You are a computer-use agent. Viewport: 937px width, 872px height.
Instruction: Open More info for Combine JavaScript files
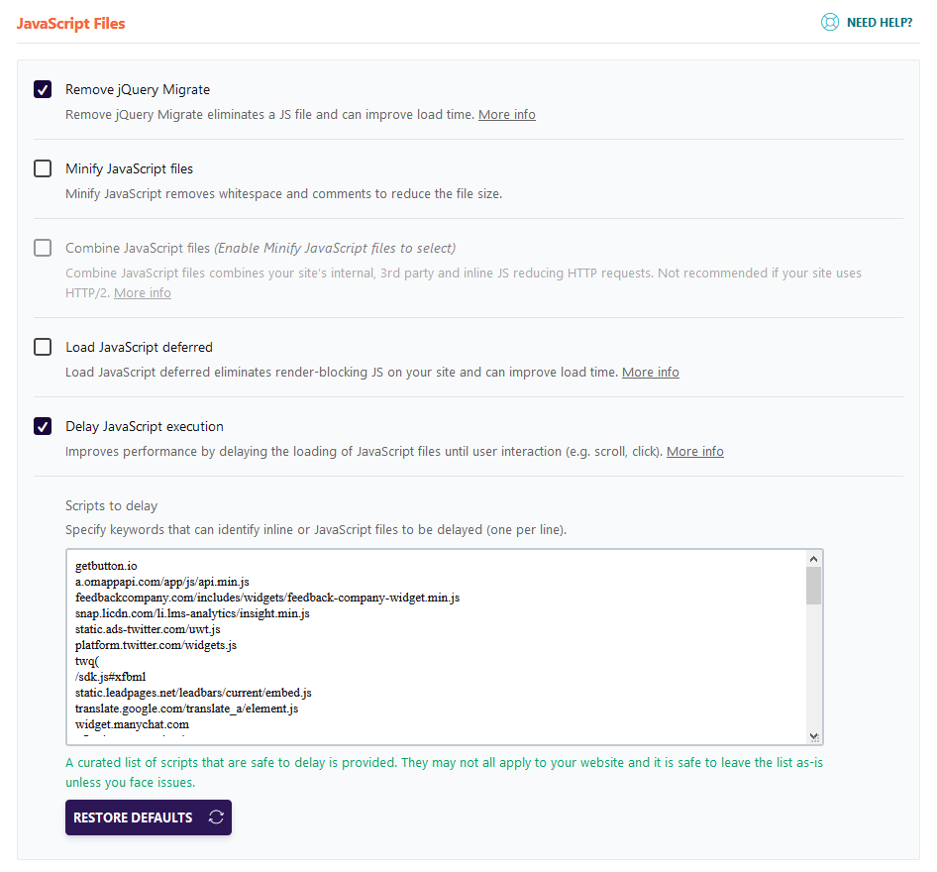[x=142, y=292]
